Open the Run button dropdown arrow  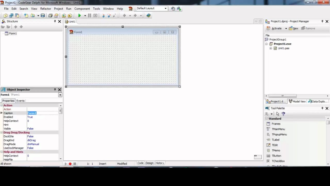click(85, 16)
